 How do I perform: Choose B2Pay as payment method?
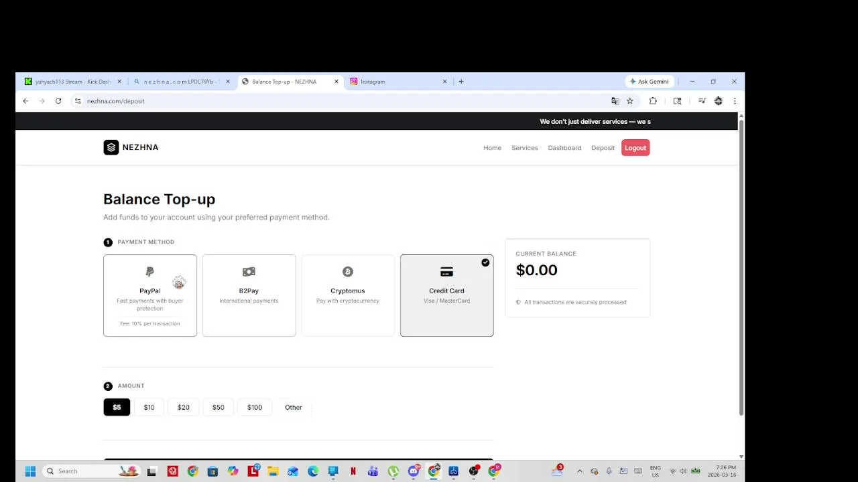coord(249,295)
